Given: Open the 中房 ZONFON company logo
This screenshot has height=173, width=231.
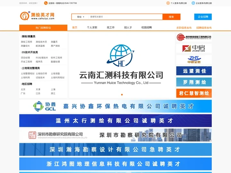Looking at the screenshot, I should (x=194, y=48).
